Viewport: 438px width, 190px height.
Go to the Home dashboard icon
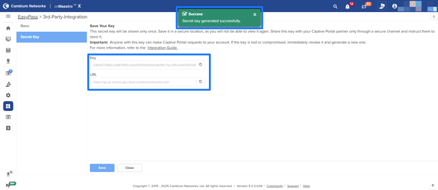[8, 28]
